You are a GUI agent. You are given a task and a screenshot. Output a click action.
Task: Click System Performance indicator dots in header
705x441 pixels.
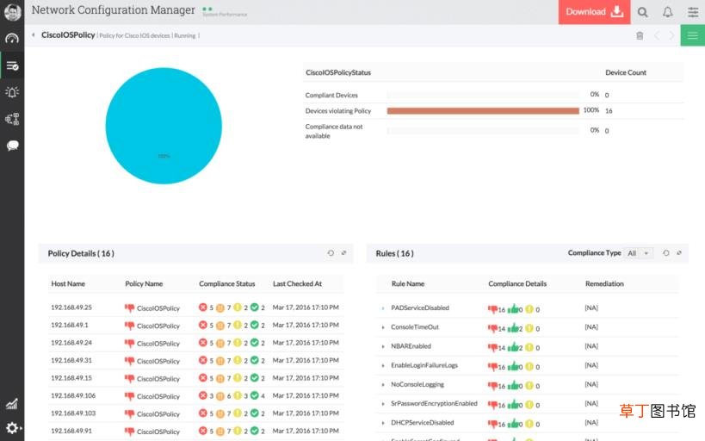click(207, 9)
